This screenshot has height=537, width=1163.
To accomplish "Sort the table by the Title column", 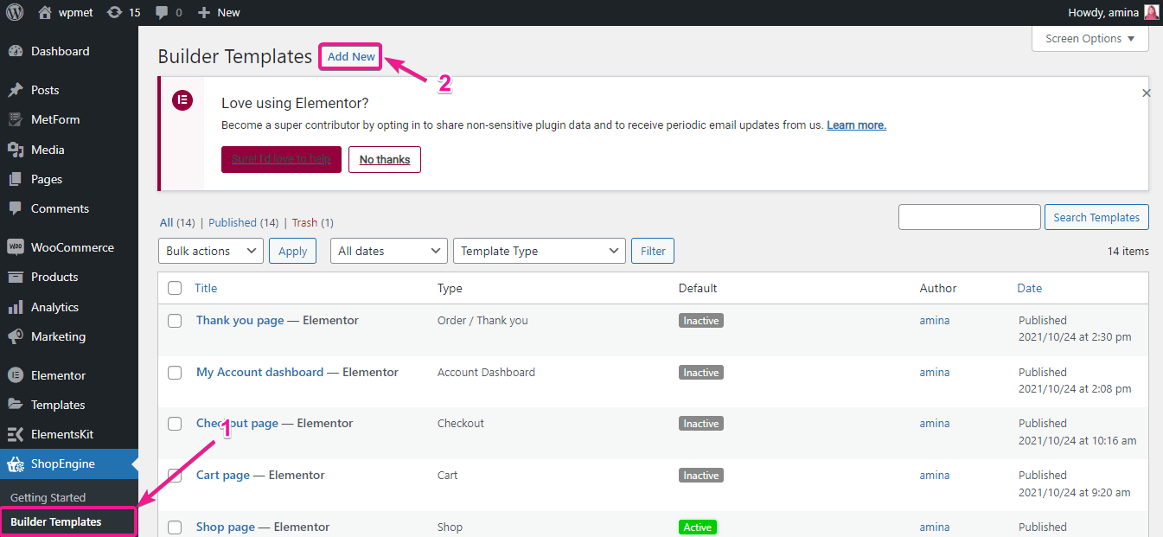I will click(206, 288).
